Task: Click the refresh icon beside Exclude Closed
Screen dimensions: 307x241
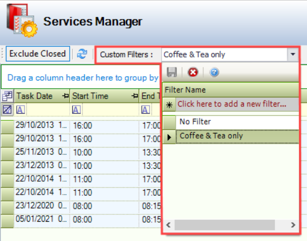Action: pyautogui.click(x=82, y=54)
